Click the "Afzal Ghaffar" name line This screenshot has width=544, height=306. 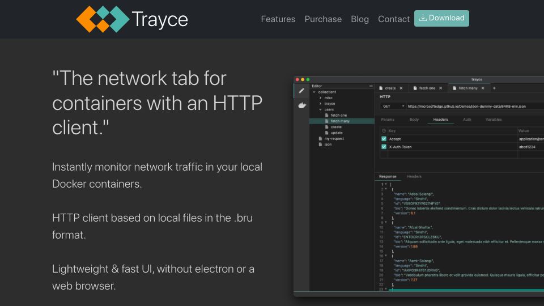413,228
